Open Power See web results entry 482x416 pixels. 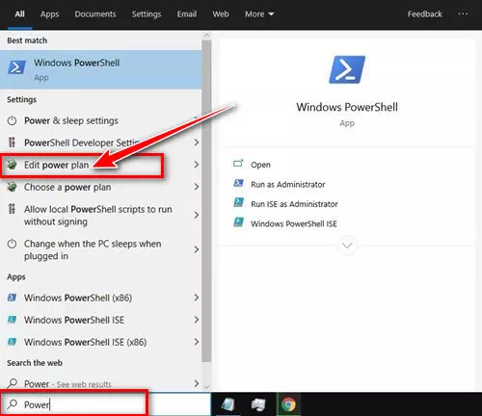click(x=100, y=383)
